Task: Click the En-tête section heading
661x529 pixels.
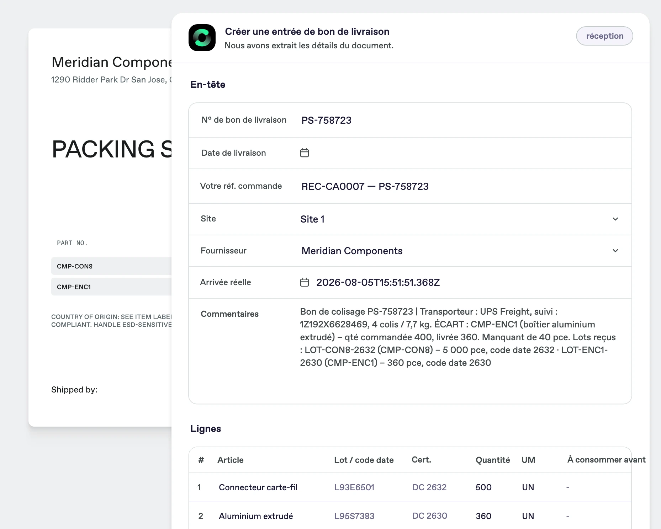Action: click(x=208, y=84)
